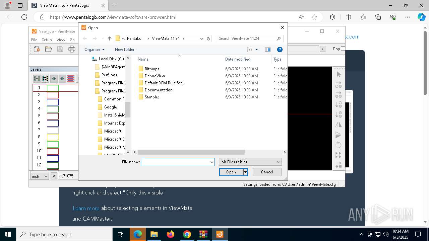Open the Organize dropdown menu
The height and width of the screenshot is (241, 429).
coord(95,50)
